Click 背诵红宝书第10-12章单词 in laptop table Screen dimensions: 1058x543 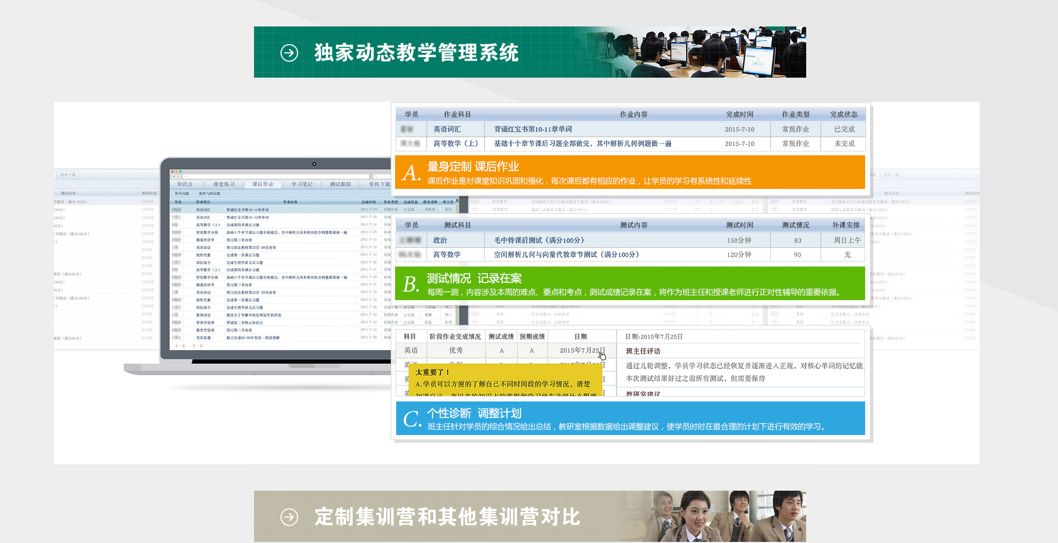(x=247, y=218)
